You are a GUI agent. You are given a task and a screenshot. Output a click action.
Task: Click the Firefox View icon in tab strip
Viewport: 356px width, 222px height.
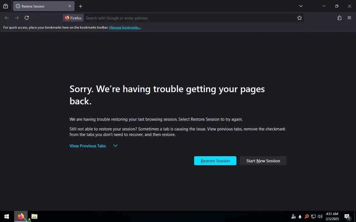click(x=6, y=6)
